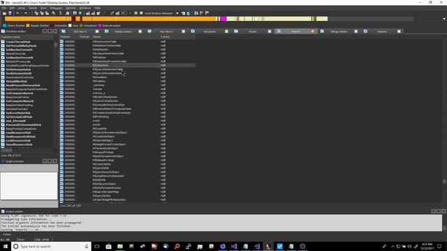Open the Options menu

[x=71, y=8]
